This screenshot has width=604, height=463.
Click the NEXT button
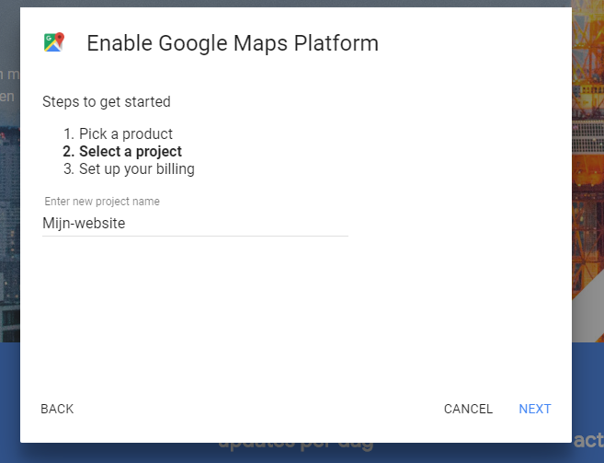pyautogui.click(x=535, y=409)
